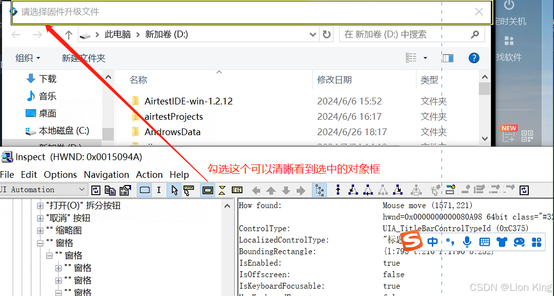Collapse the 窗格 node directly below 缩略图
Viewport: 554px width, 296px height.
[x=40, y=243]
